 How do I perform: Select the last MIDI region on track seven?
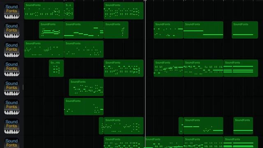(x=243, y=126)
